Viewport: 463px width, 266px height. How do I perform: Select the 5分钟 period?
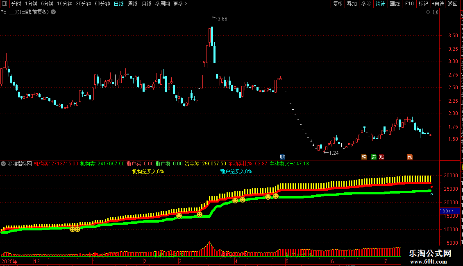pyautogui.click(x=47, y=4)
